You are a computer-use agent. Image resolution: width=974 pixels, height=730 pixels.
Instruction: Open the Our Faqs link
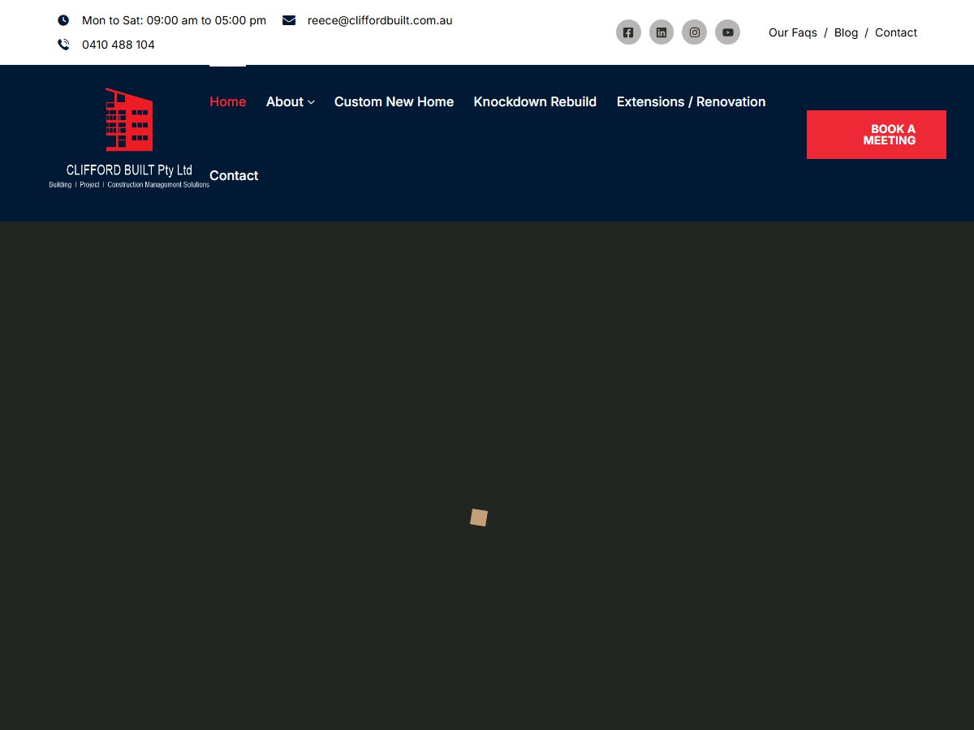coord(793,32)
